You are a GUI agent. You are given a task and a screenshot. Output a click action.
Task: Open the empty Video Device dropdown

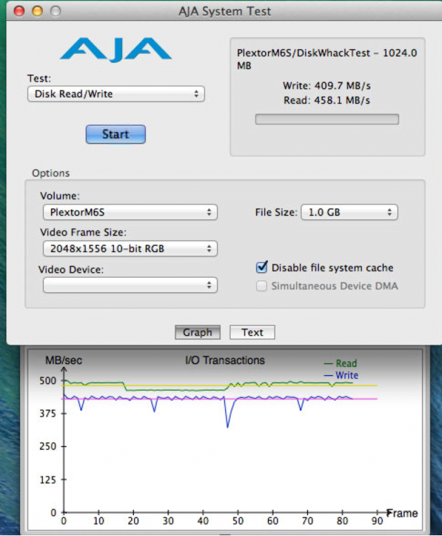pyautogui.click(x=130, y=285)
